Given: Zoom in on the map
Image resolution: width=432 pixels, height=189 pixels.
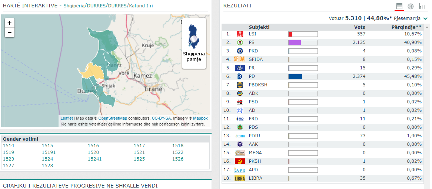Looking at the screenshot, I should (x=10, y=23).
